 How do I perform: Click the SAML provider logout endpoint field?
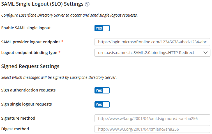click(152, 42)
